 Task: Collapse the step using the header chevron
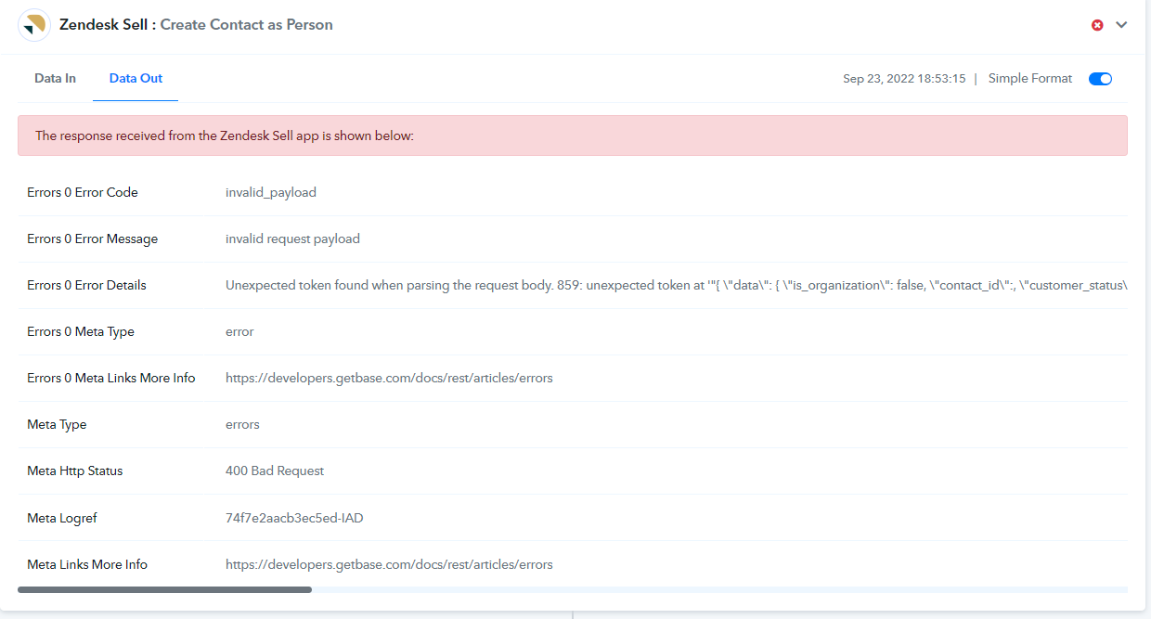(1121, 25)
